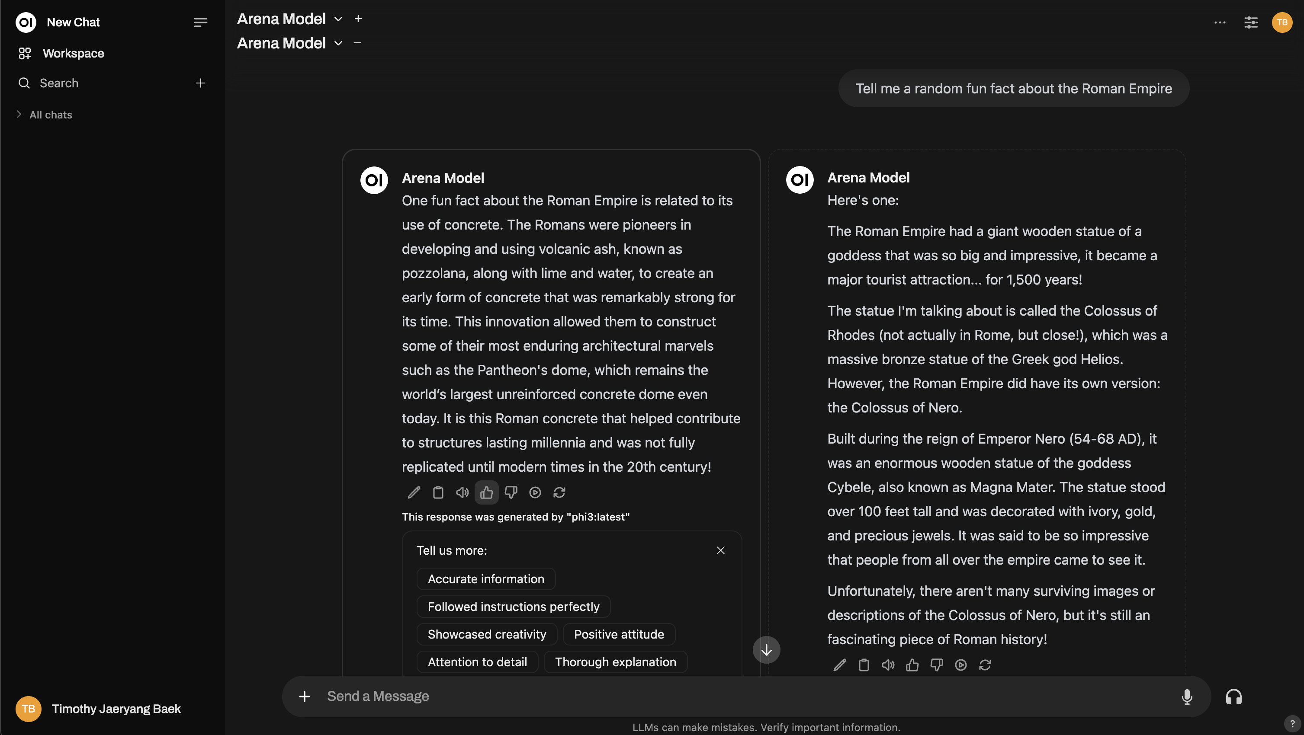Image resolution: width=1304 pixels, height=735 pixels.
Task: Click 'Thorough explanation' feedback tag
Action: coord(615,661)
